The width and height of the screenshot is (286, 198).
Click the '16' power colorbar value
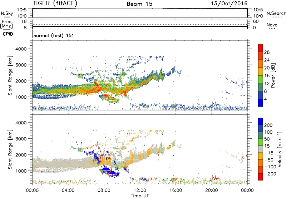(x=267, y=76)
